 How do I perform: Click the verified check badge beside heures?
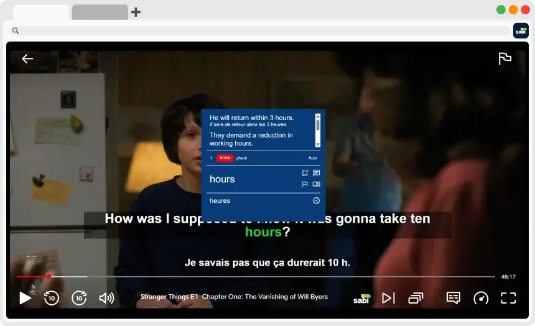(x=316, y=200)
